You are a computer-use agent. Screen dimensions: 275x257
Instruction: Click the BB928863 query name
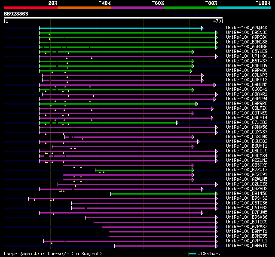pos(16,14)
